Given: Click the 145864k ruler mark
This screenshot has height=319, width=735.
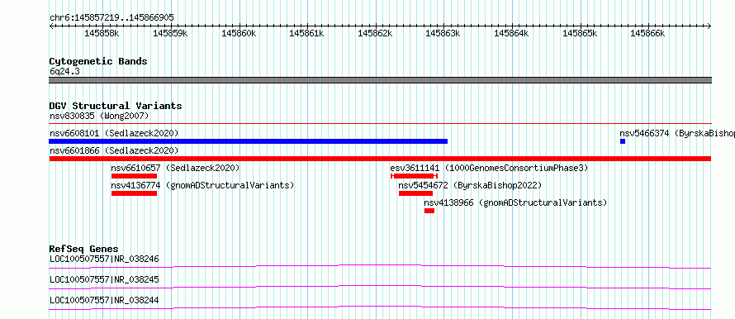Looking at the screenshot, I should pos(511,34).
